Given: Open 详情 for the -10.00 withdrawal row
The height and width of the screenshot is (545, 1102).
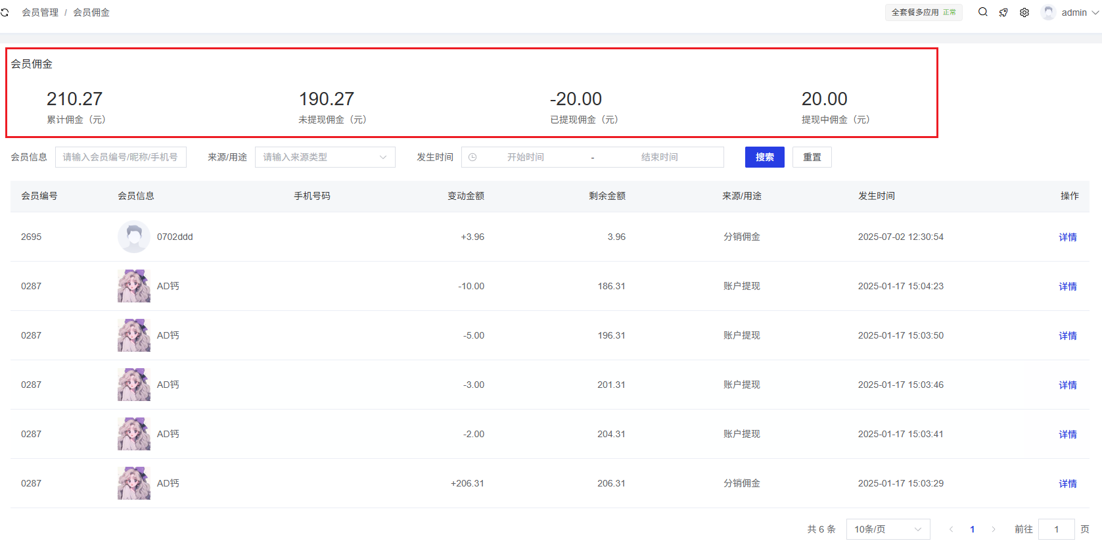Looking at the screenshot, I should pos(1067,287).
